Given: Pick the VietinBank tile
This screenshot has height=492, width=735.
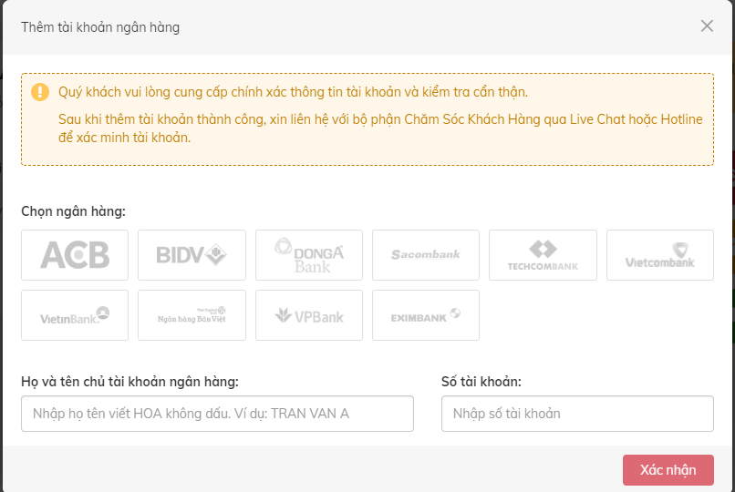Looking at the screenshot, I should coord(75,315).
